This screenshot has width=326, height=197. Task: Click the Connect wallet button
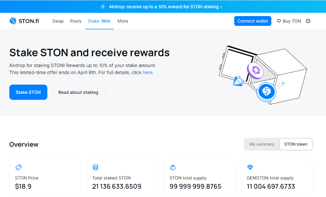pyautogui.click(x=253, y=21)
